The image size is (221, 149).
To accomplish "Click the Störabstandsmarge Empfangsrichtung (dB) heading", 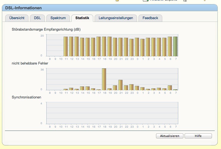I will pos(46,29).
